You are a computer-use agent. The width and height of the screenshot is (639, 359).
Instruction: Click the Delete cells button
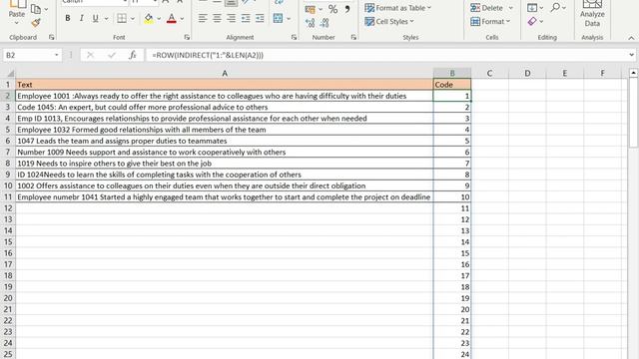tap(486, 8)
